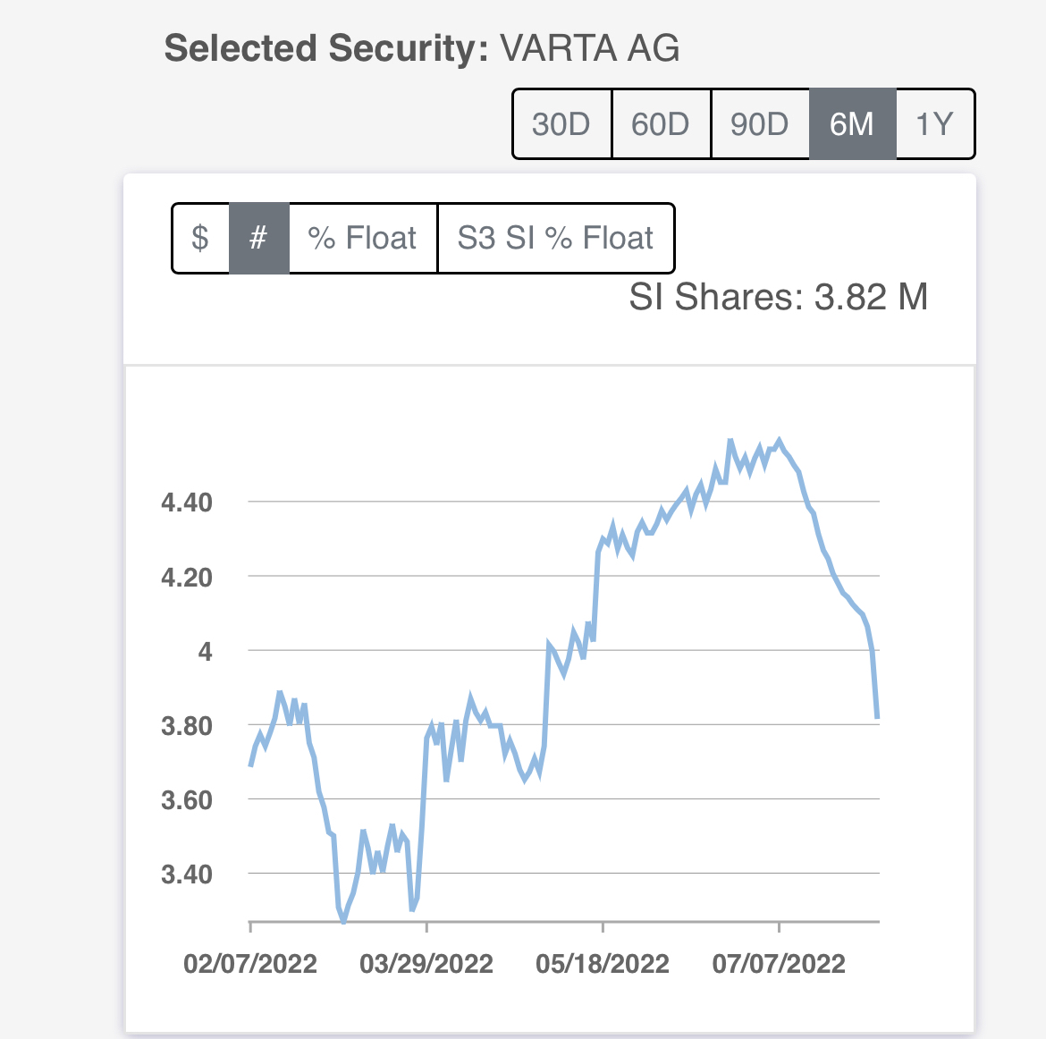Click the SI Shares 3.82 M readout
The height and width of the screenshot is (1039, 1046).
(780, 296)
